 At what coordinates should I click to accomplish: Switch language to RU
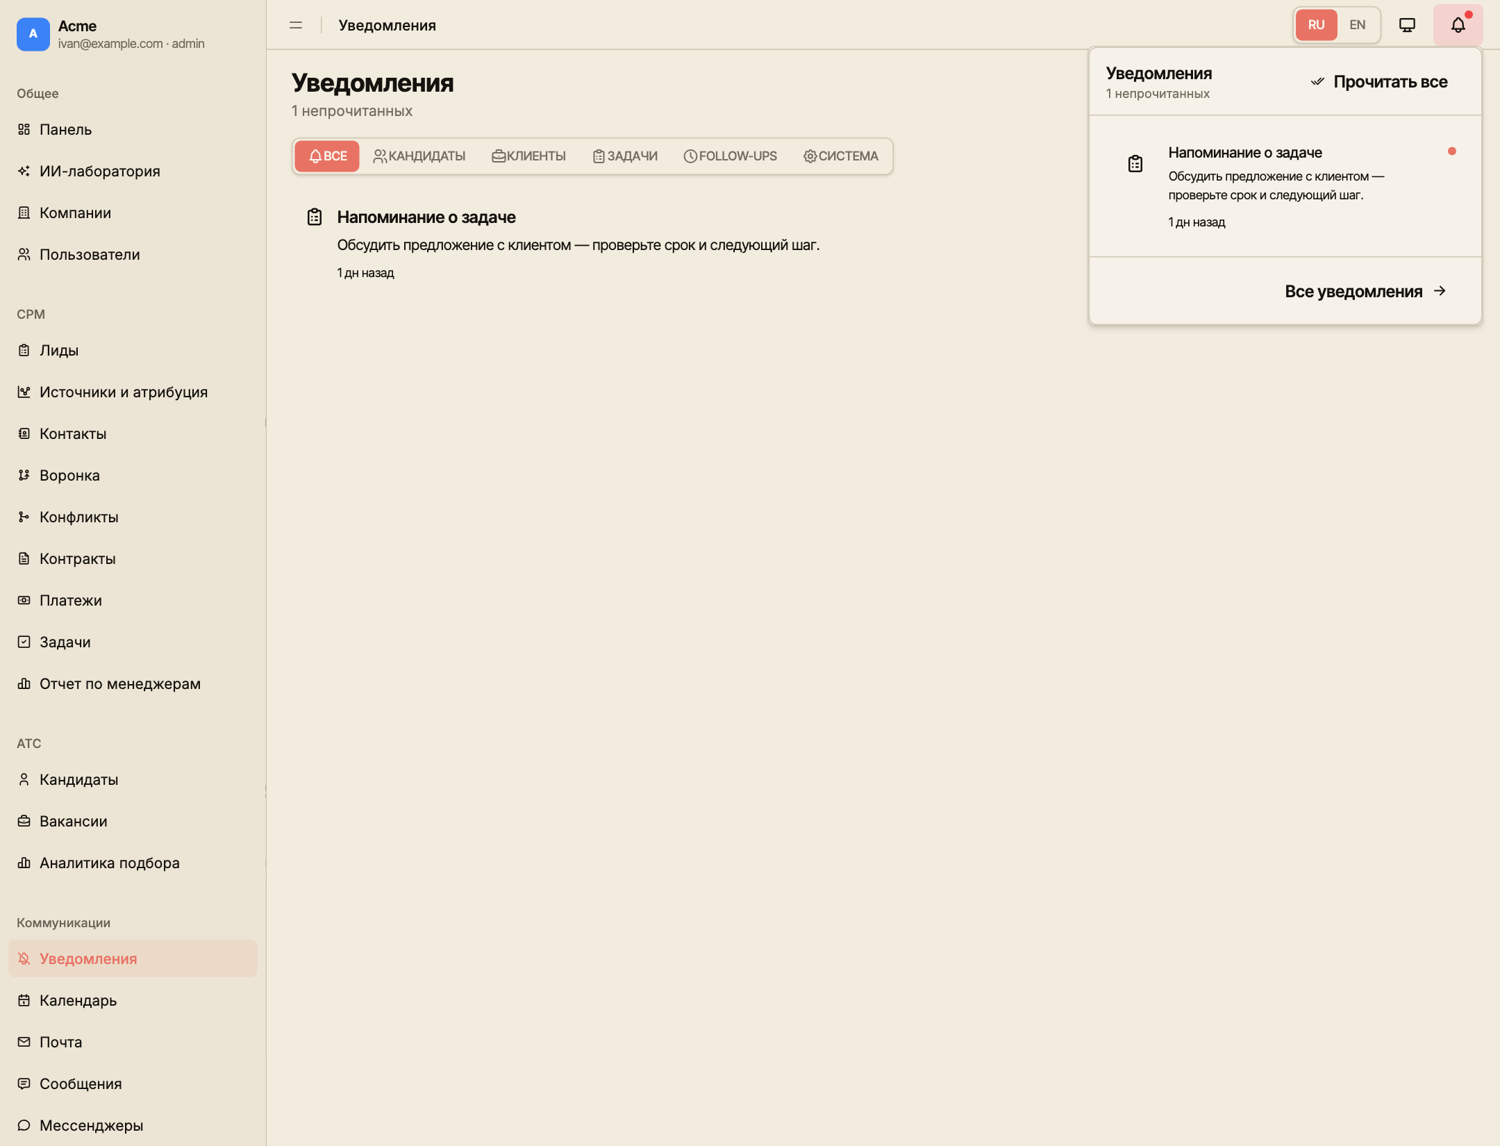1316,25
